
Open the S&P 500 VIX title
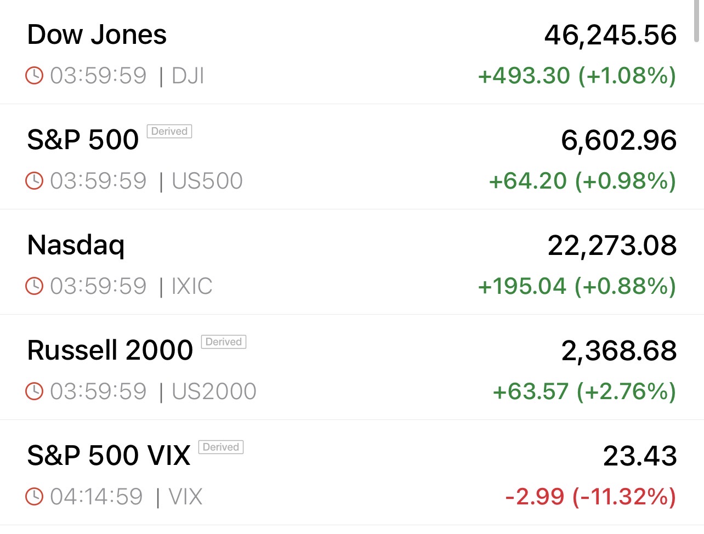109,455
